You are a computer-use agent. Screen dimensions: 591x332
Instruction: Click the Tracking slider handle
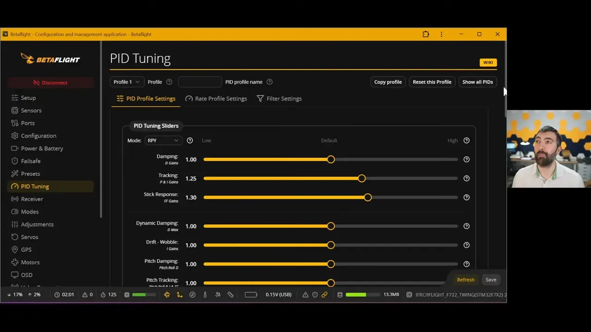tap(362, 178)
